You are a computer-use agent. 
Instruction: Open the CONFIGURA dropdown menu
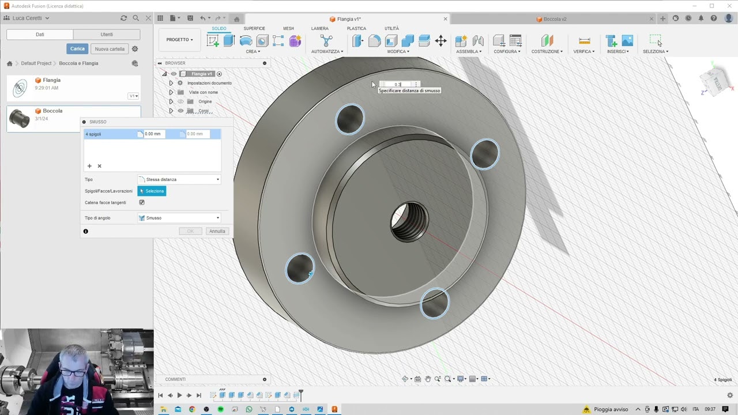coord(507,51)
